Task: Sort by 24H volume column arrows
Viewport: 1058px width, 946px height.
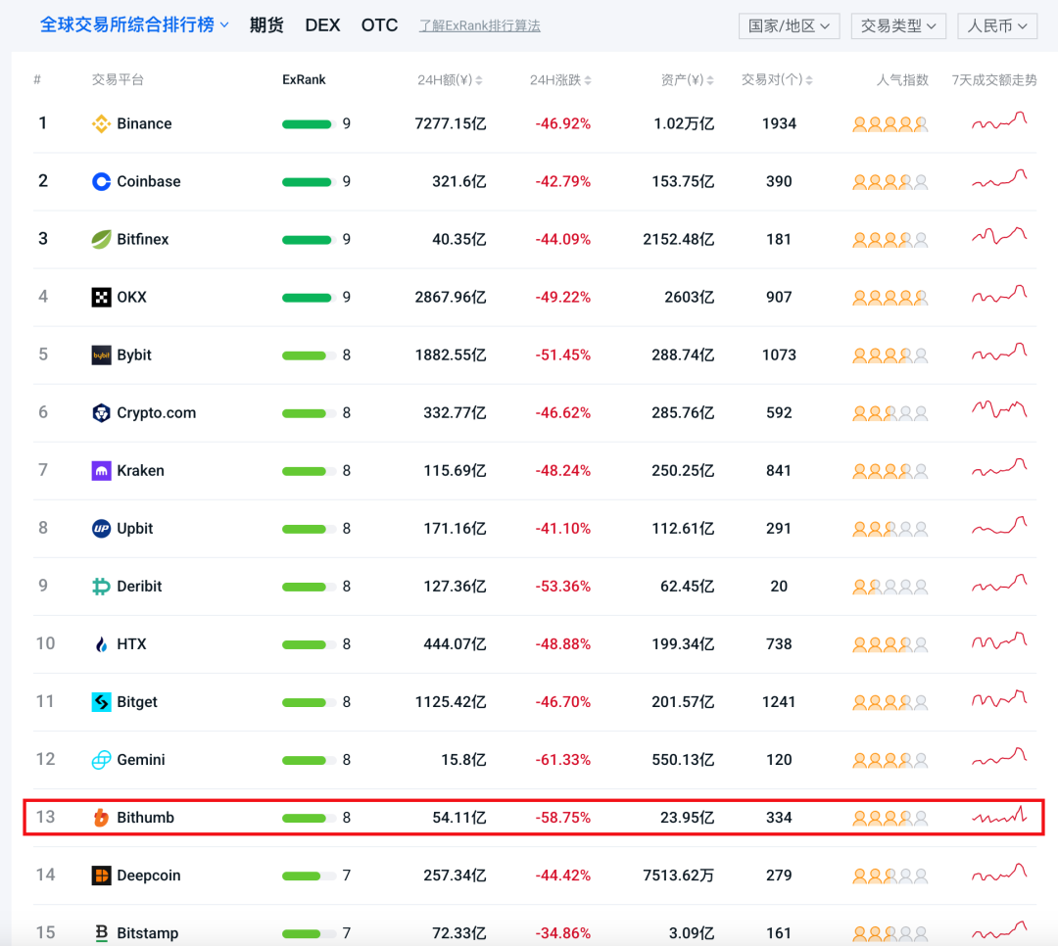Action: (479, 80)
